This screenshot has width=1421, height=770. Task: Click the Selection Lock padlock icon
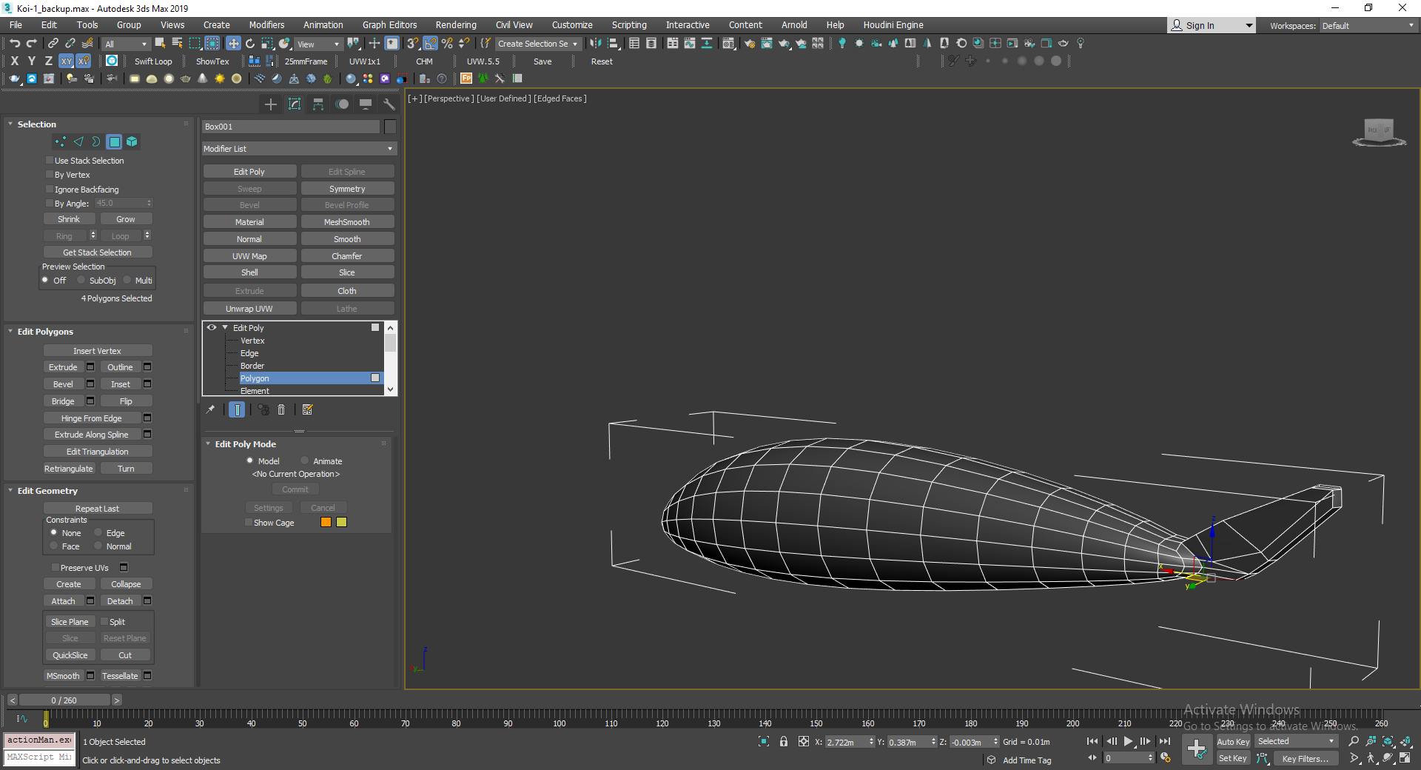pyautogui.click(x=783, y=741)
